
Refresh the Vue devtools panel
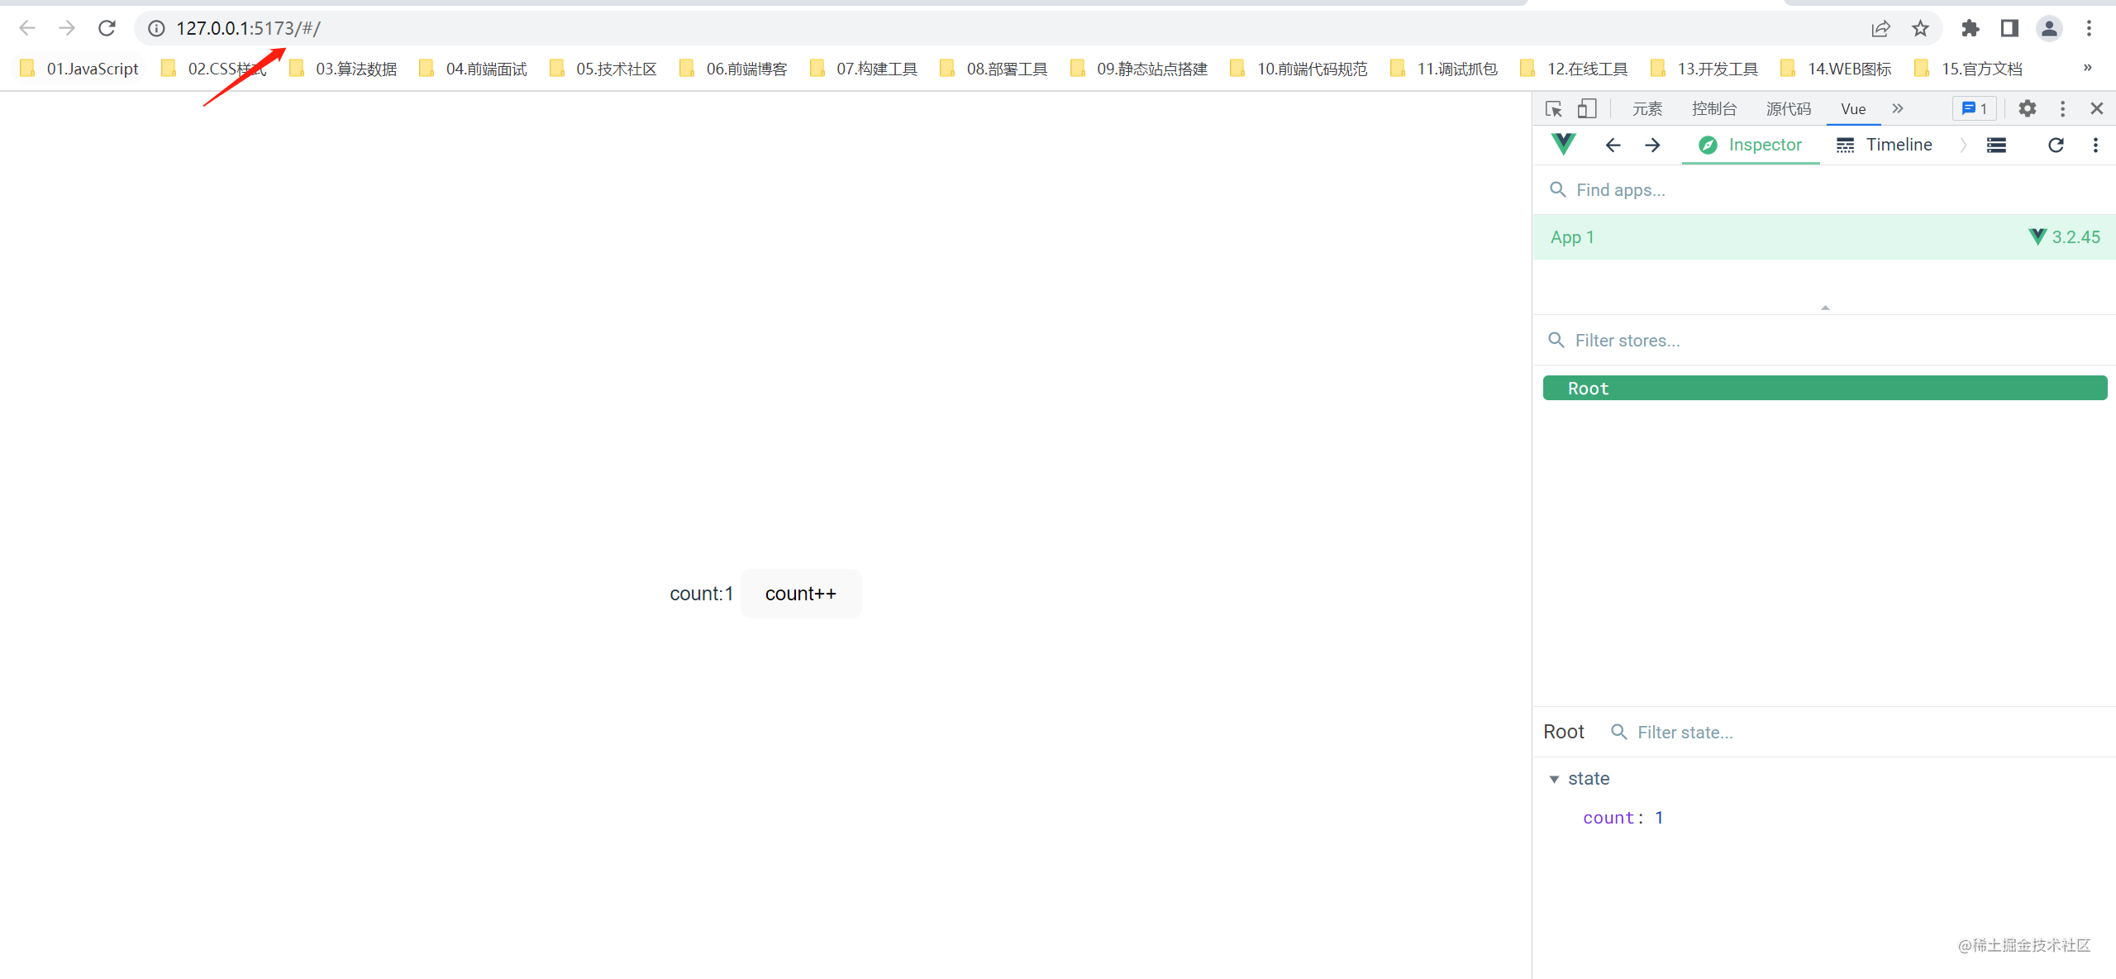point(2056,146)
